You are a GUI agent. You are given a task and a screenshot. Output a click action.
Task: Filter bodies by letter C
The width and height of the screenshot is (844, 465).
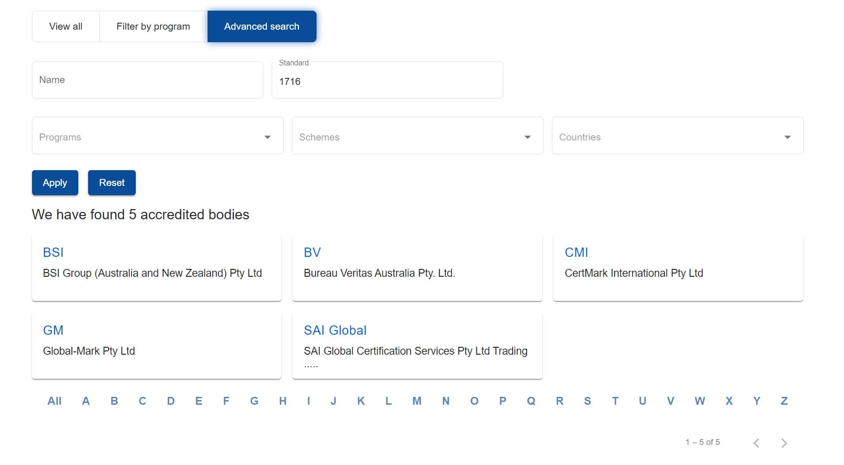pos(142,401)
